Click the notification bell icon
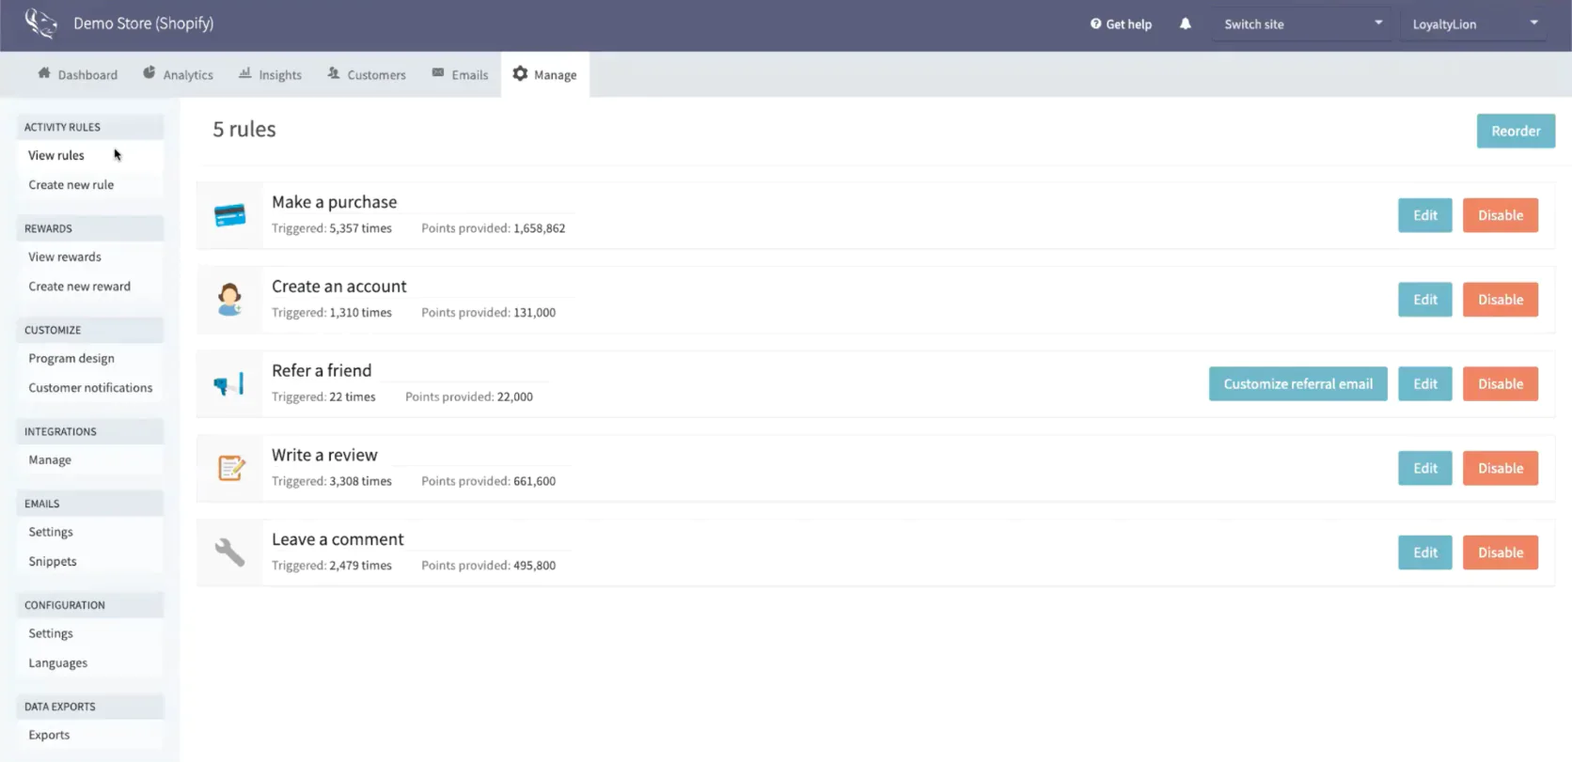Screen dimensions: 1572x762 coord(1185,24)
